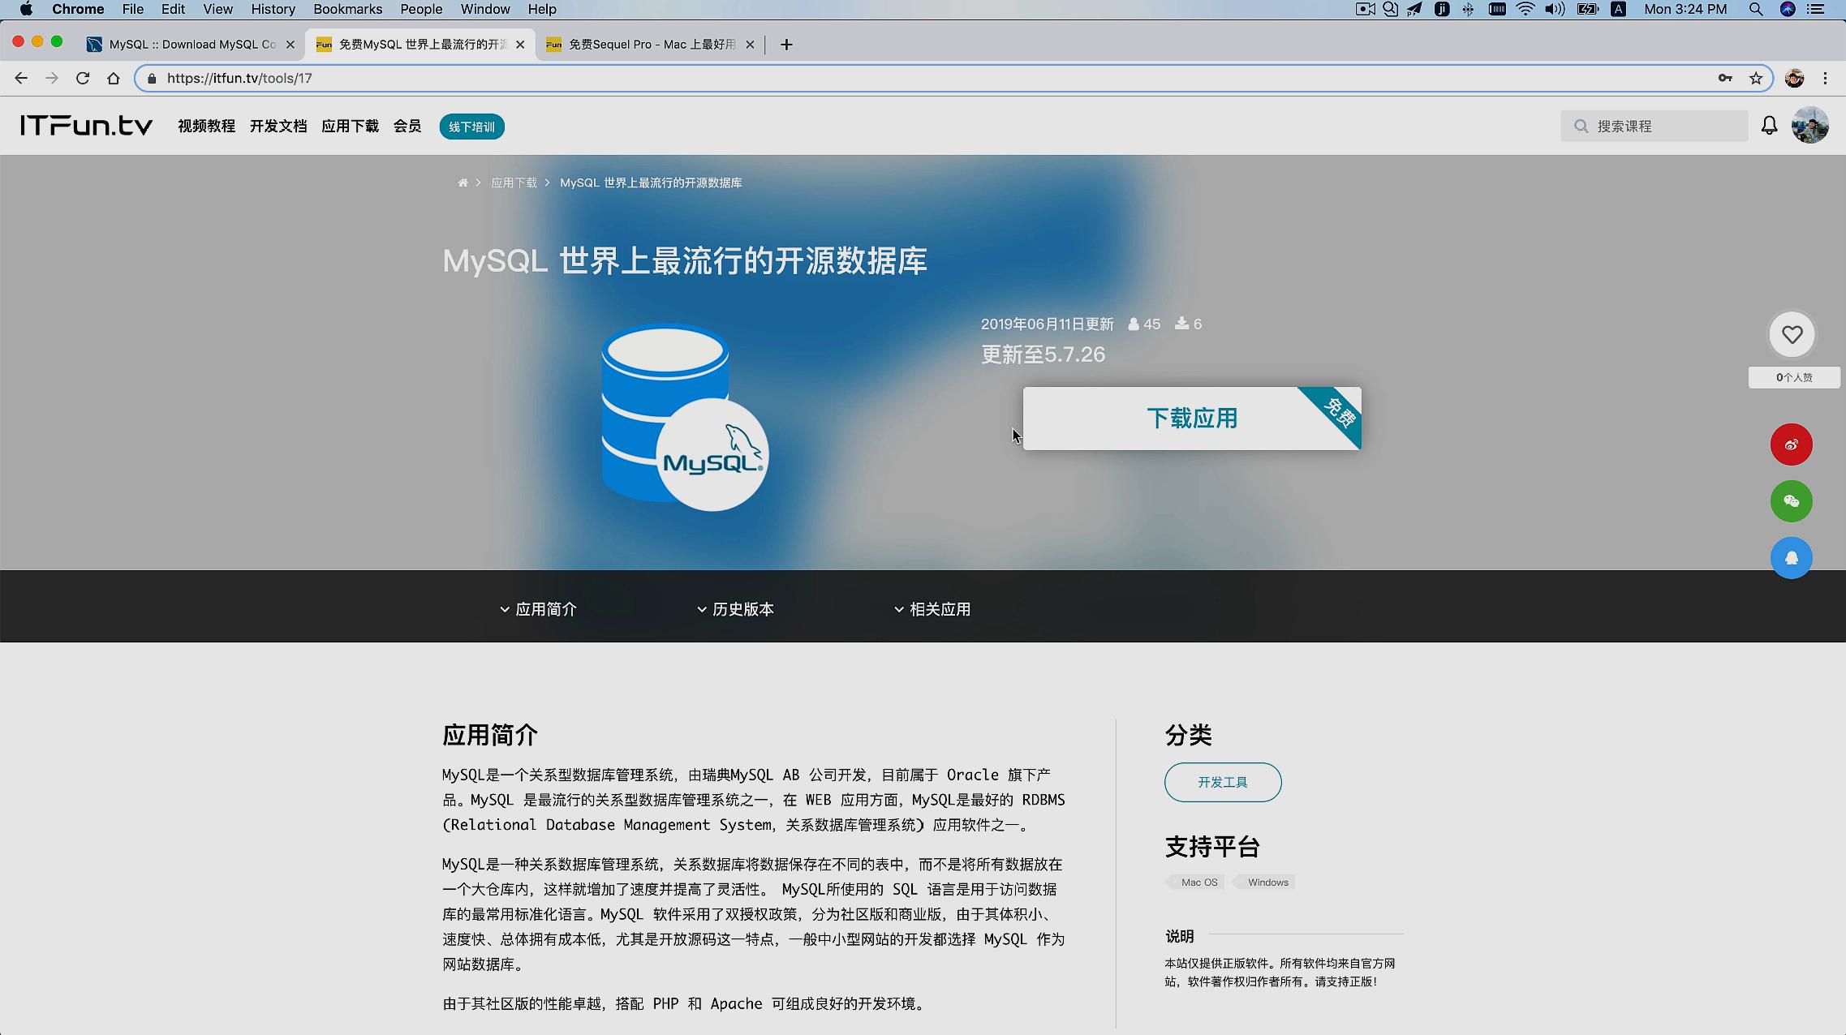Open the History menu
This screenshot has width=1846, height=1035.
coord(273,10)
